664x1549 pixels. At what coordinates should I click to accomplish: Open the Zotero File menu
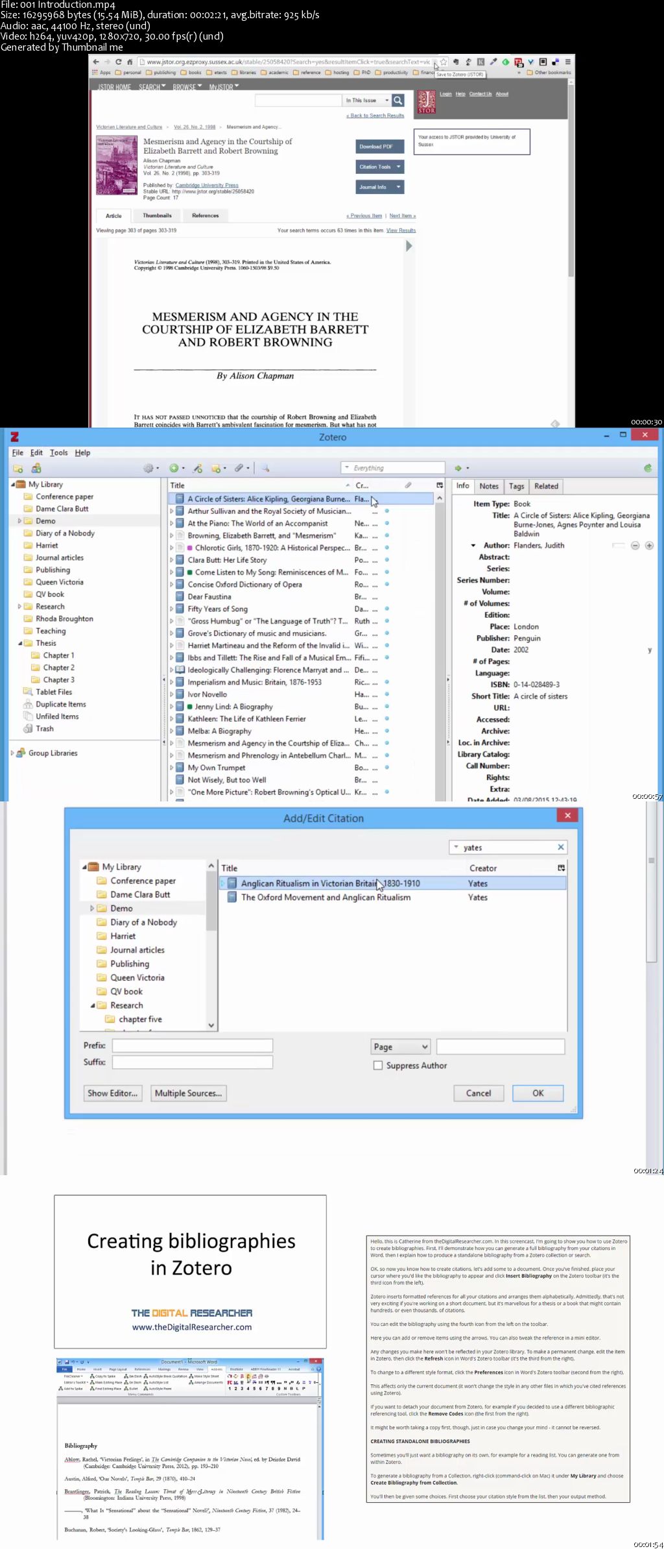[x=18, y=453]
